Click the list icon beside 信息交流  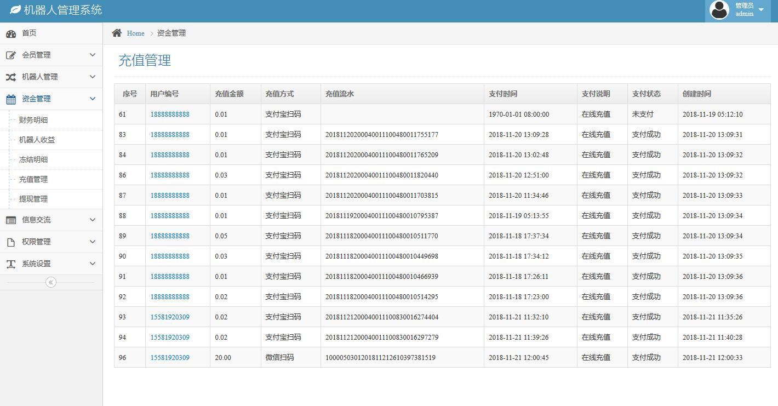tap(11, 220)
